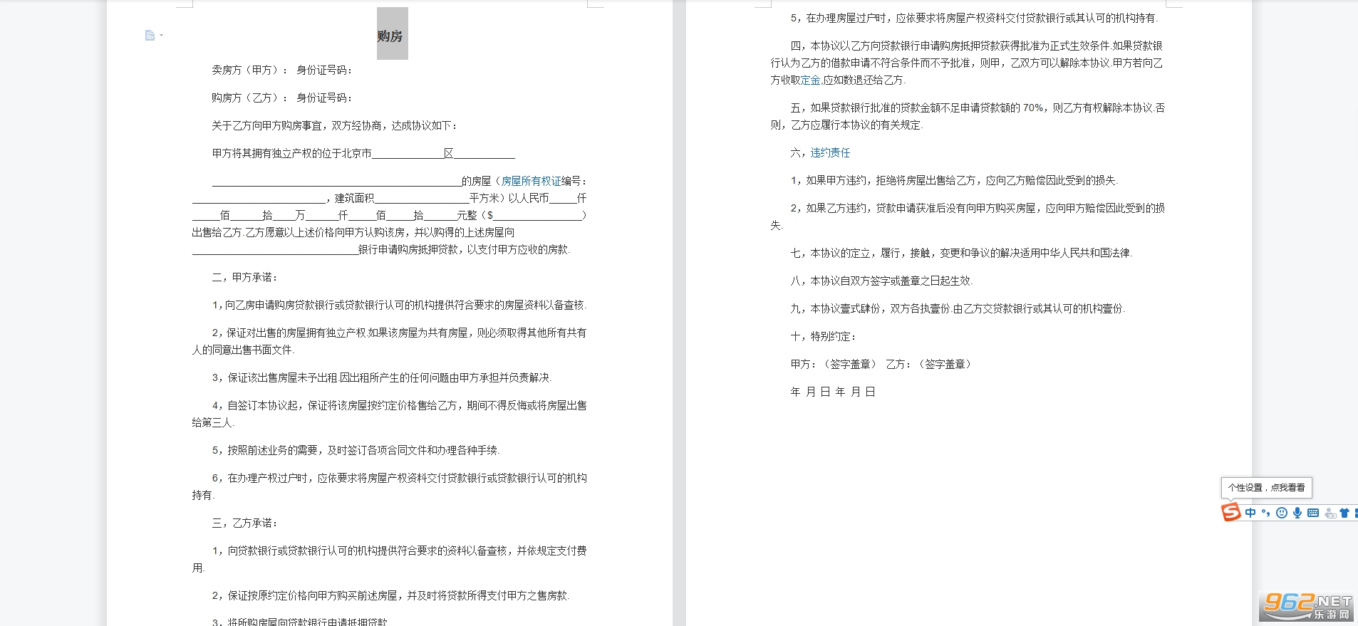Screen dimensions: 1358x626
Task: Click the Sogou input method logo
Action: (1230, 512)
